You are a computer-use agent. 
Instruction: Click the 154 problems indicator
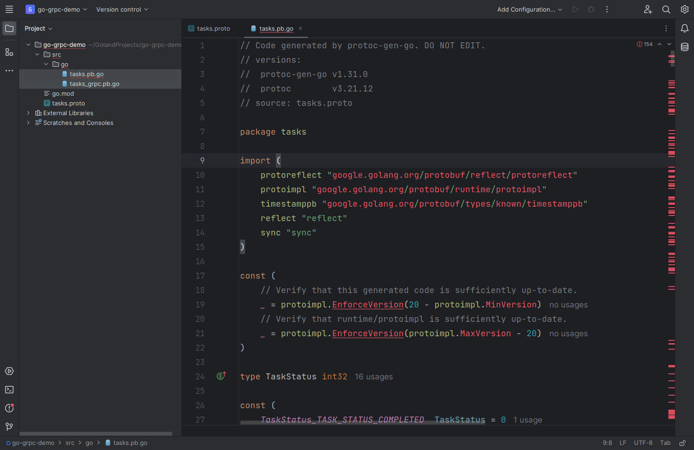(645, 44)
